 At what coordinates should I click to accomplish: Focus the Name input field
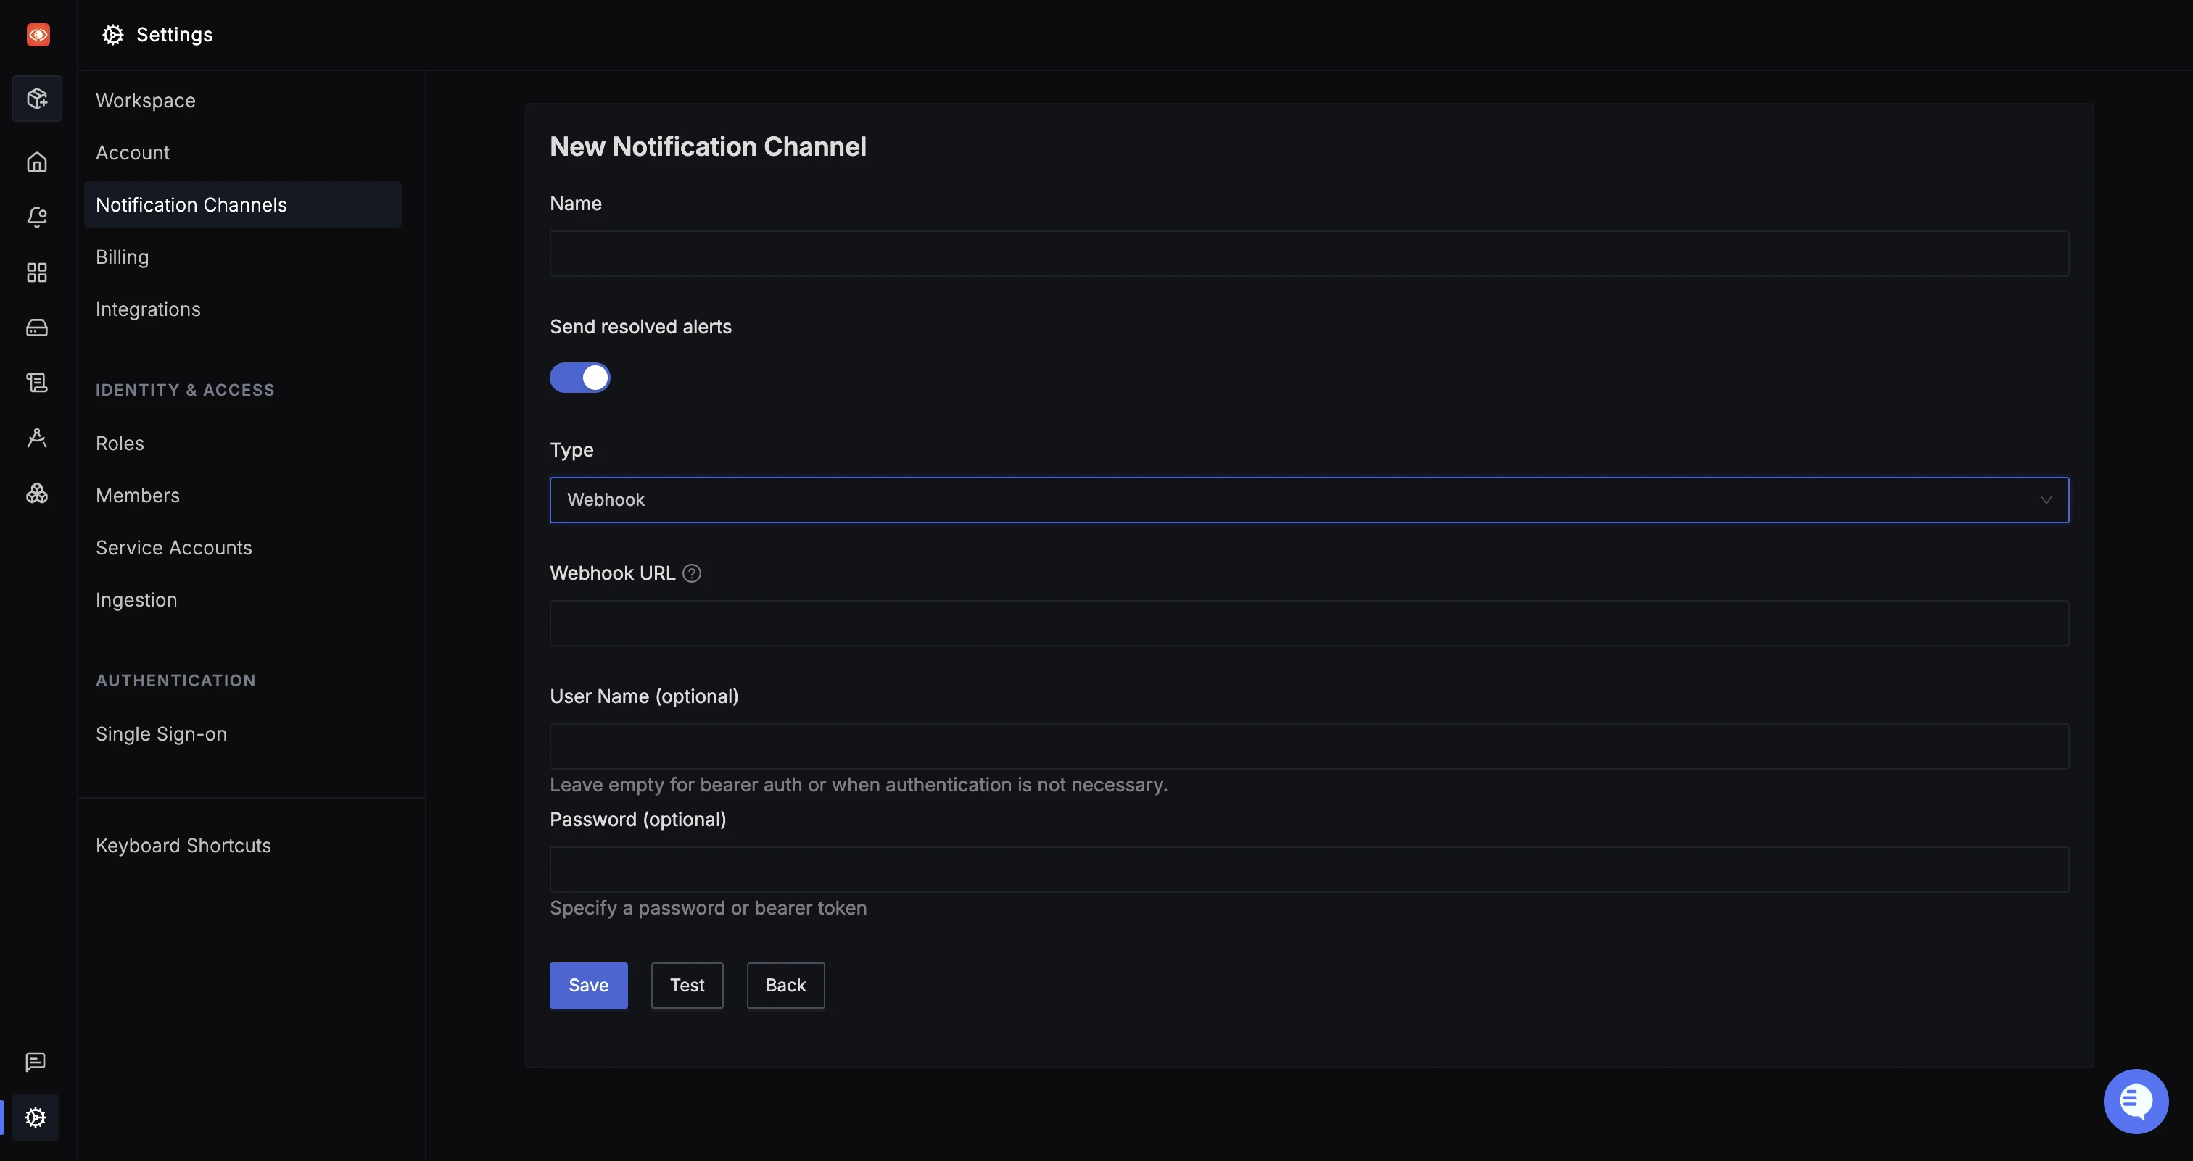coord(1309,254)
